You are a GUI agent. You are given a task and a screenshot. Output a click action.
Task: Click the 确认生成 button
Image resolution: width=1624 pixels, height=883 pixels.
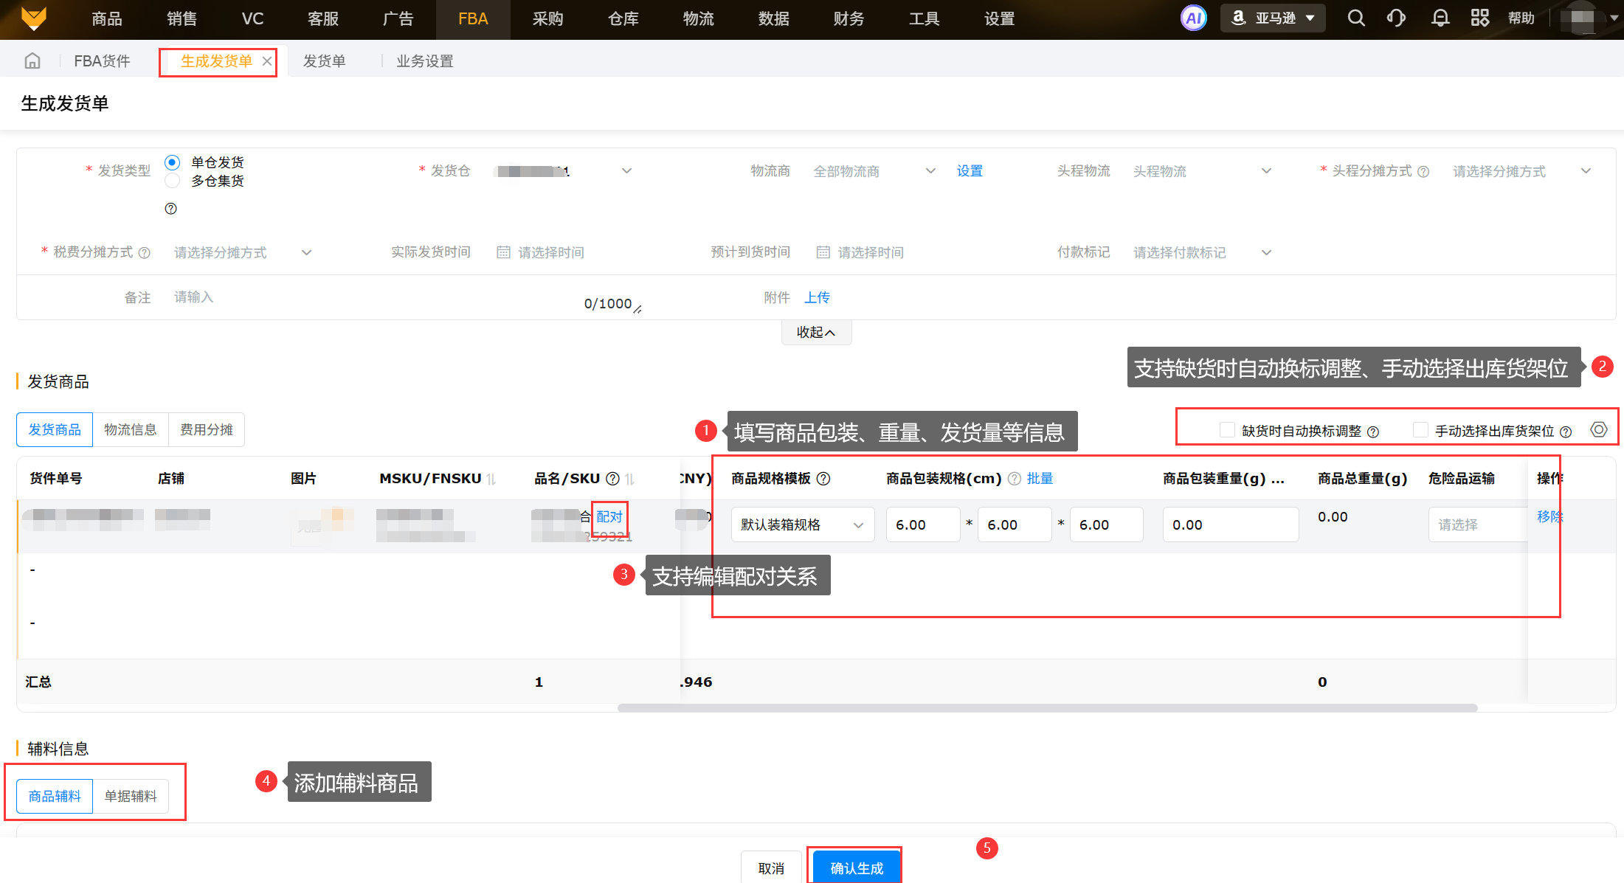[x=856, y=868]
